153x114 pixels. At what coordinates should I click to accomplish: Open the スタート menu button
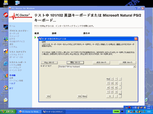pos(8,111)
